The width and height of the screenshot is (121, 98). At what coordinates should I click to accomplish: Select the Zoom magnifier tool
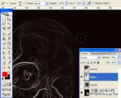(9, 67)
